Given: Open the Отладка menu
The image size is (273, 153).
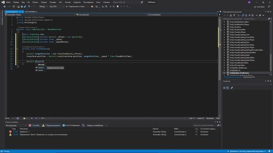Looking at the screenshot, I should pyautogui.click(x=53, y=2).
